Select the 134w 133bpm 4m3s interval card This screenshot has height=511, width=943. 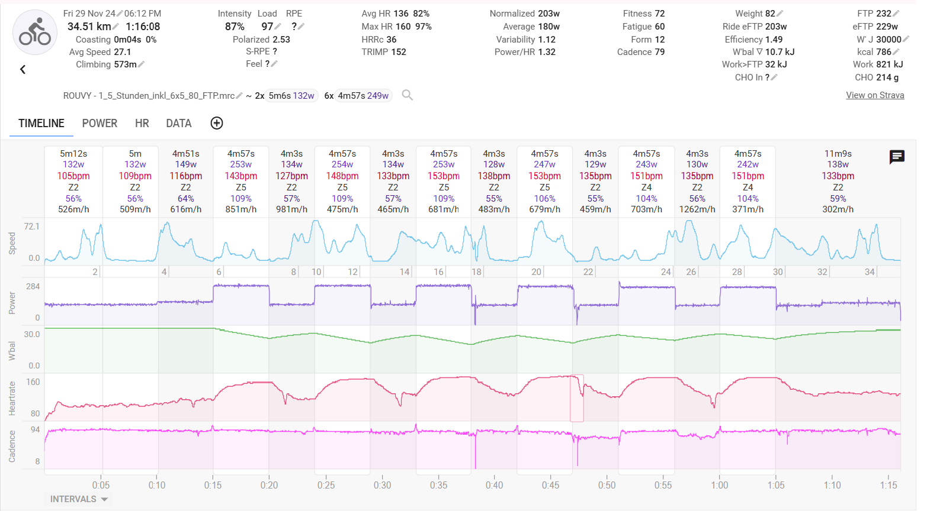coord(393,181)
